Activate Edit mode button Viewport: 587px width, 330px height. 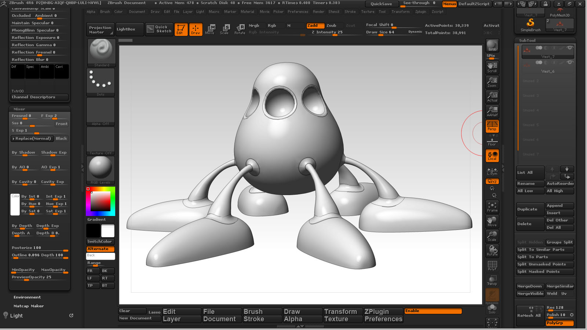pos(181,29)
